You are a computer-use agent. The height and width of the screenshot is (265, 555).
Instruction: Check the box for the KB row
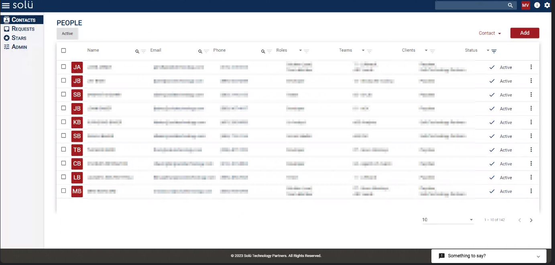[x=63, y=122]
